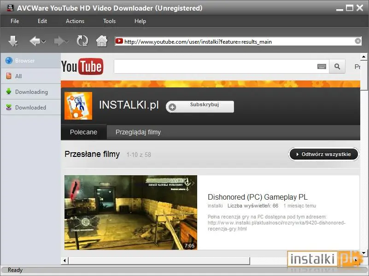
Task: Click the '1 miesiąc temu' text
Action: (x=299, y=206)
